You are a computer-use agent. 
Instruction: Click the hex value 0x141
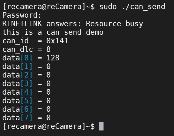click(57, 41)
